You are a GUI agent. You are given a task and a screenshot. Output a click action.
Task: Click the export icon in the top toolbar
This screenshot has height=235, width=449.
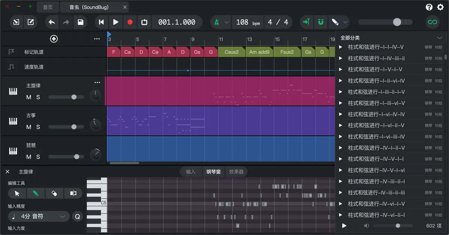(31, 22)
